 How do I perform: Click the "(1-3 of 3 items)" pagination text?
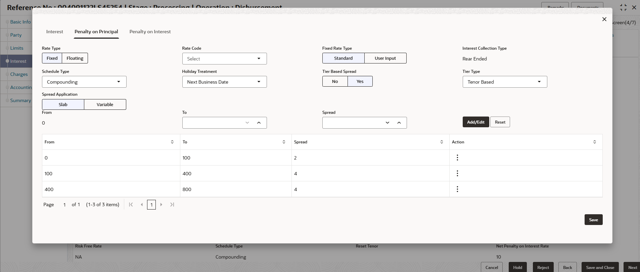click(x=103, y=205)
